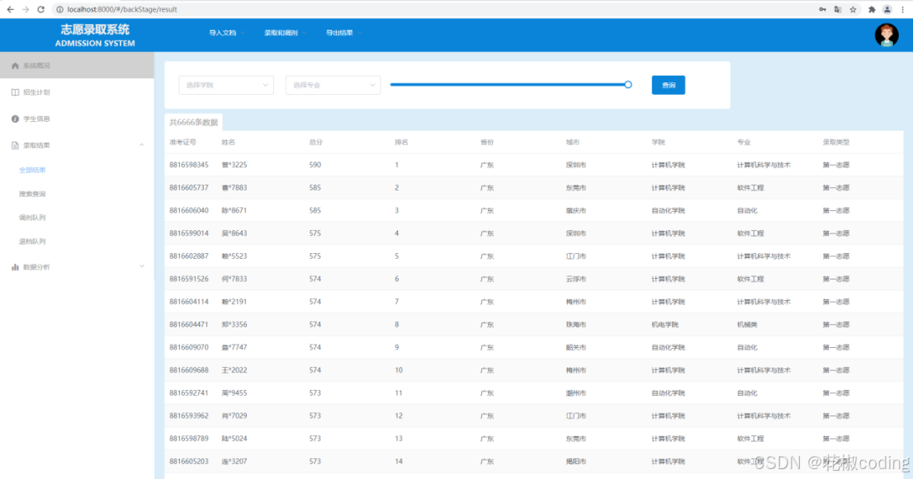Click the 专业 column header
Image resolution: width=913 pixels, height=479 pixels.
pyautogui.click(x=744, y=143)
